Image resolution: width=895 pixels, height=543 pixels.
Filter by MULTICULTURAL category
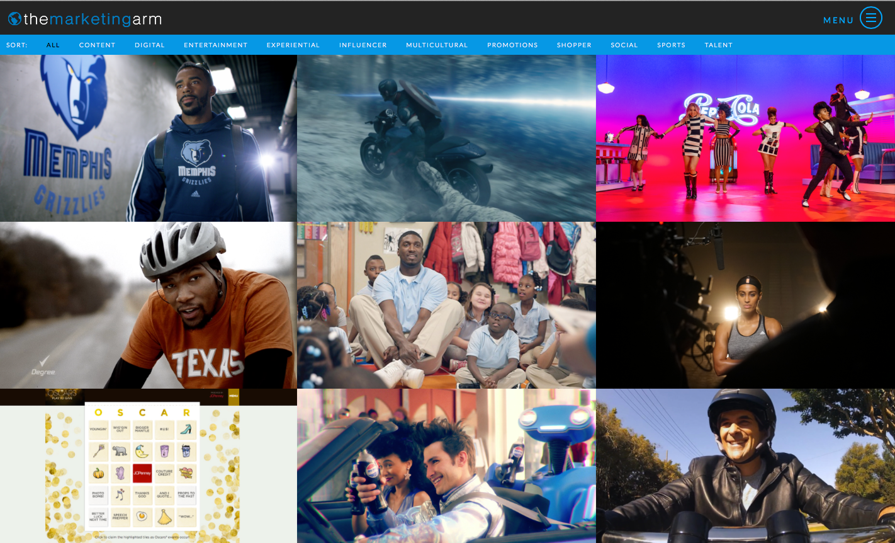(437, 45)
